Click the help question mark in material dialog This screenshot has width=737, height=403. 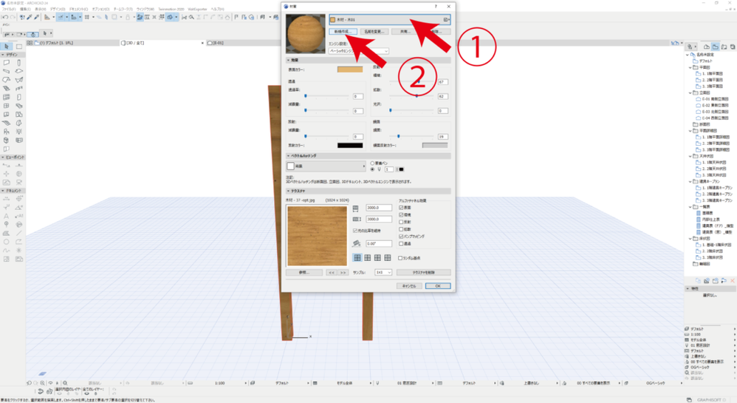coord(436,6)
